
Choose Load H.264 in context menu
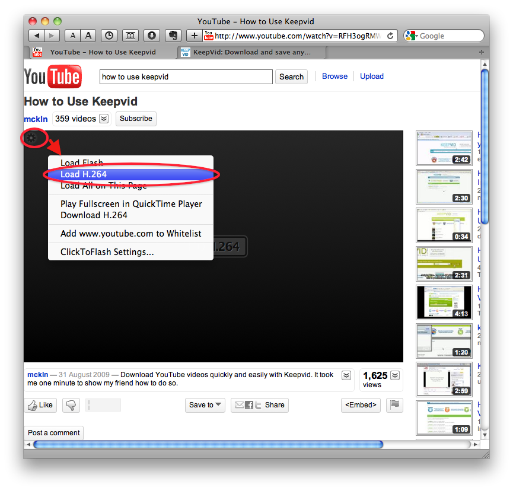pyautogui.click(x=130, y=174)
